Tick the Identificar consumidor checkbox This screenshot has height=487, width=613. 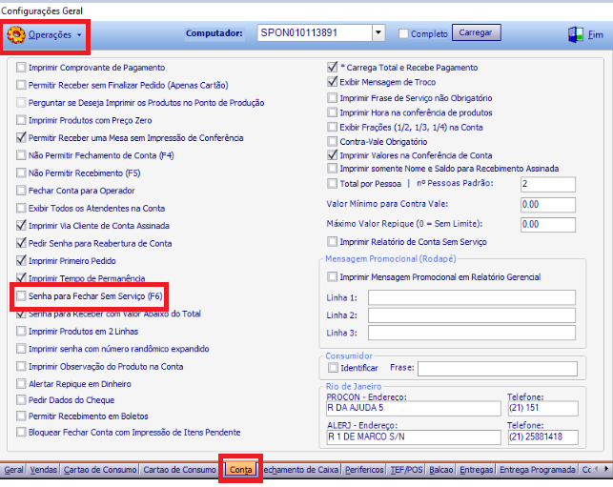[333, 368]
